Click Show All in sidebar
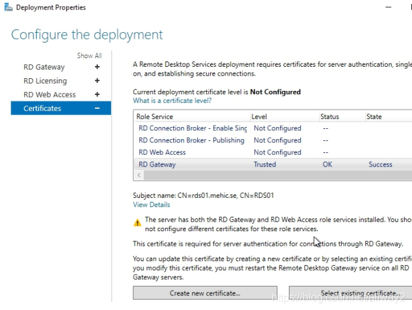 click(89, 56)
